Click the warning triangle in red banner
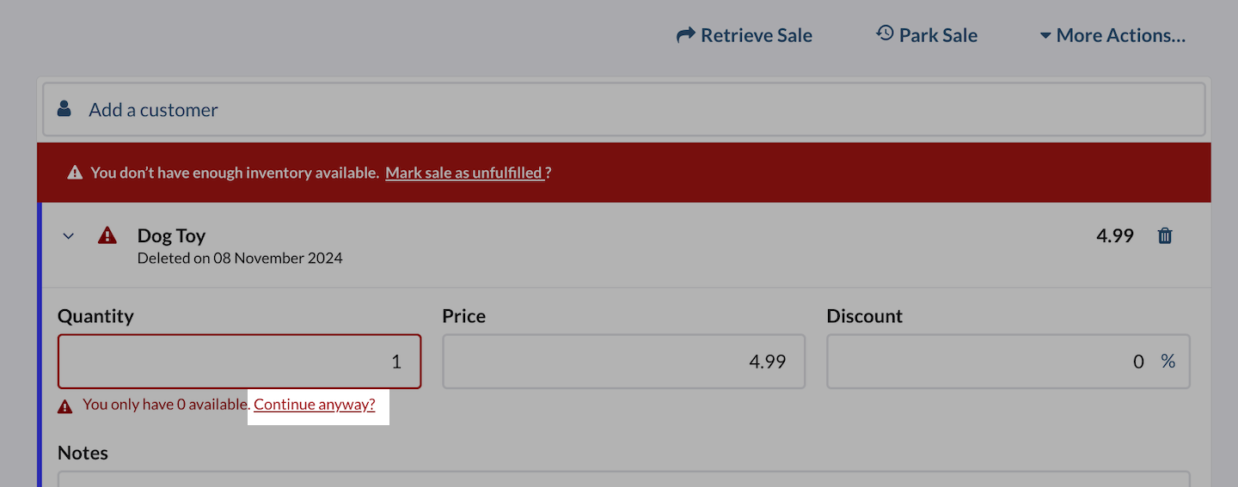 pyautogui.click(x=75, y=173)
